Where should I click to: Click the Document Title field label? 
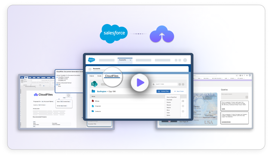click(x=92, y=124)
